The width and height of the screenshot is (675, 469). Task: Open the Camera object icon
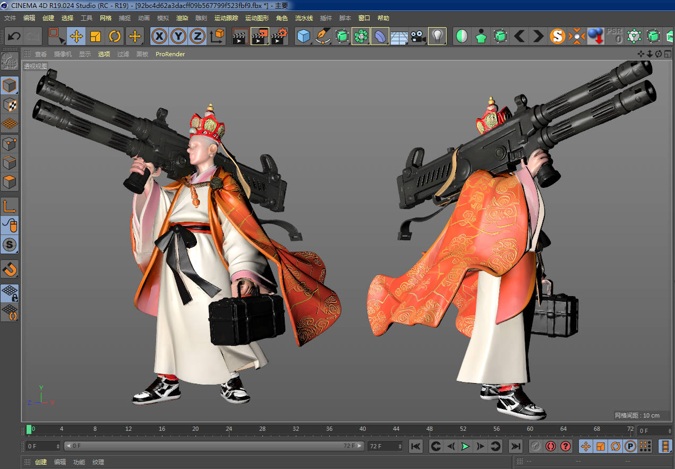(x=418, y=37)
